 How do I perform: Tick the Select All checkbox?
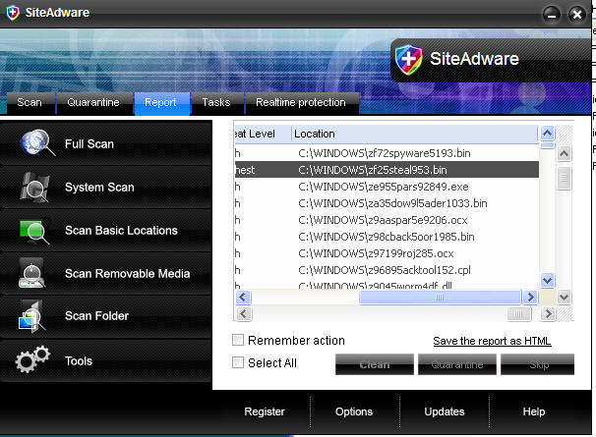pos(238,362)
